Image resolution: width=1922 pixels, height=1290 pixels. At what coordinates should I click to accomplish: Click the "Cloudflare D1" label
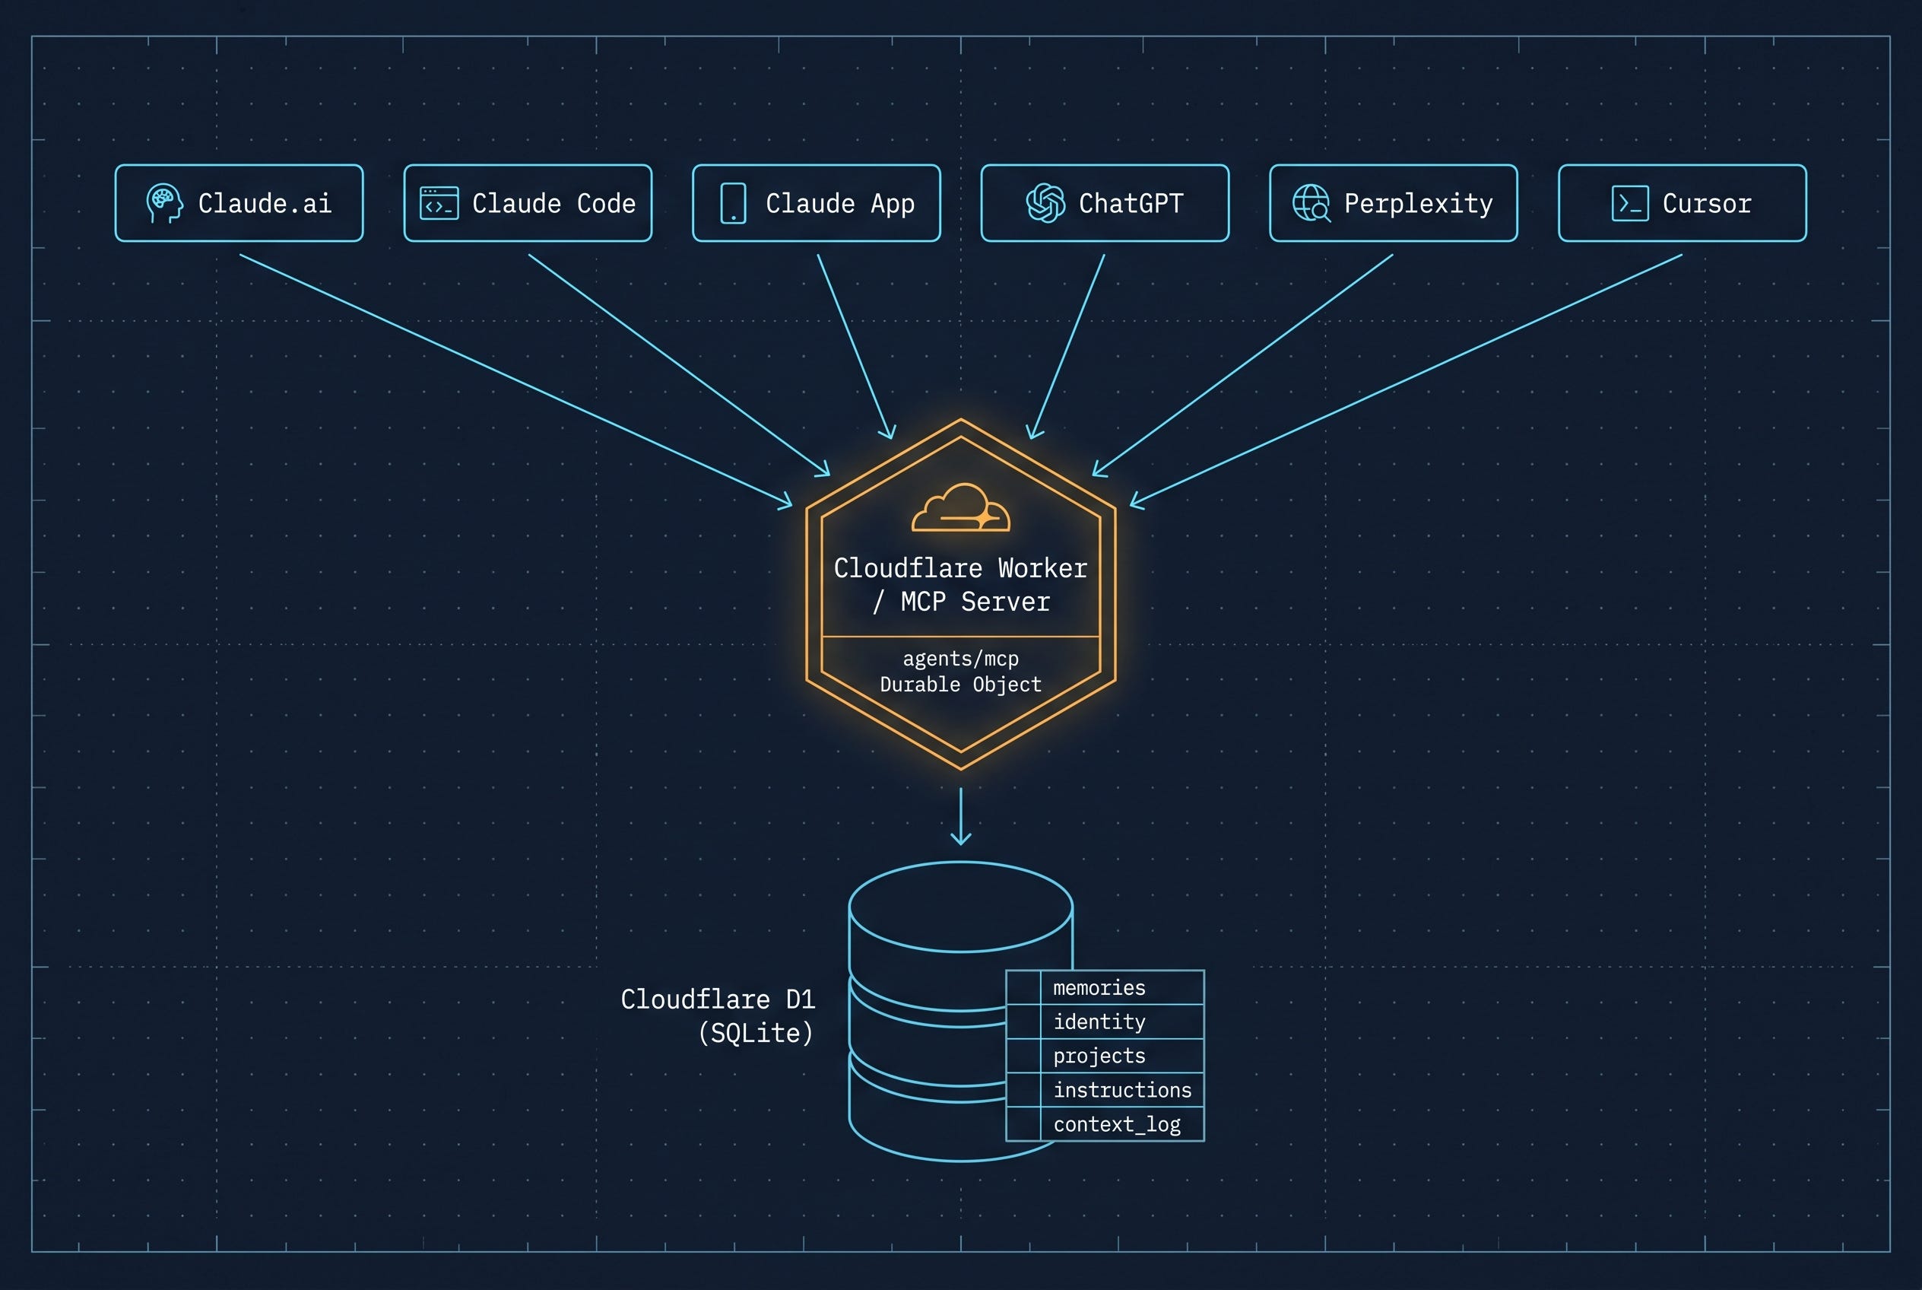tap(718, 999)
